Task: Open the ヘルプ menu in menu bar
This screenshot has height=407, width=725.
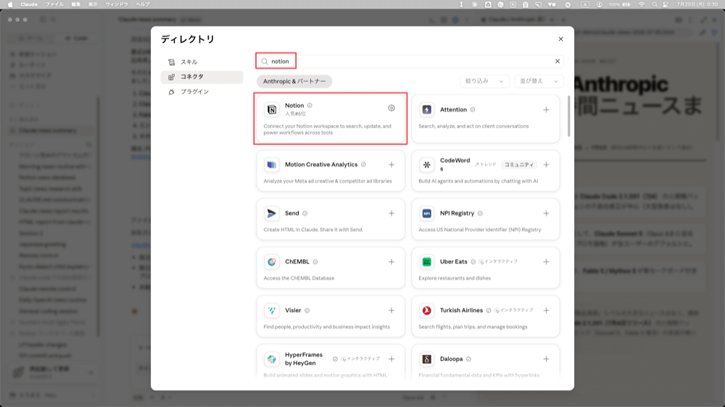Action: click(x=142, y=4)
